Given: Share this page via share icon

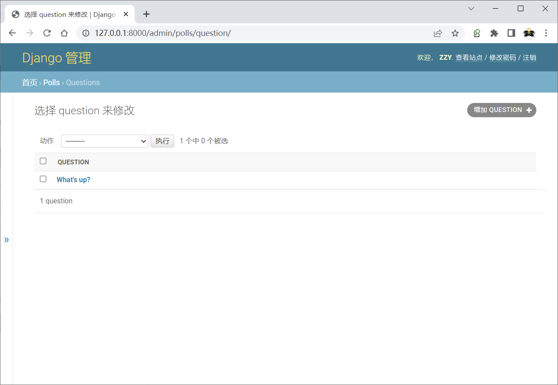Looking at the screenshot, I should coord(438,33).
